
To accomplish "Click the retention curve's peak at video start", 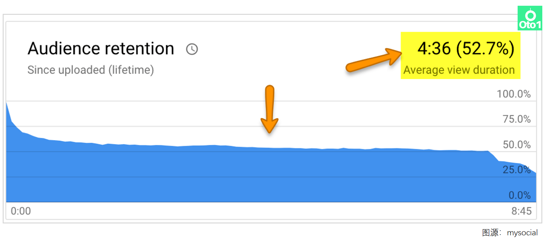I will (x=7, y=103).
